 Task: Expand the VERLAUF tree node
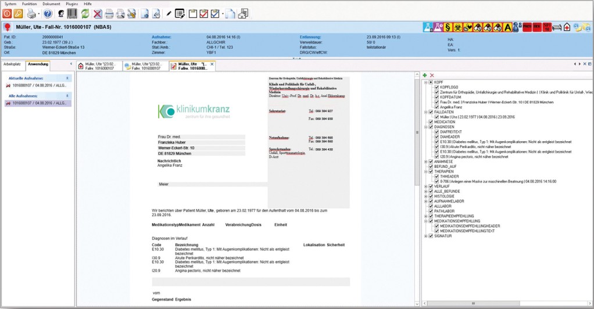coord(426,186)
